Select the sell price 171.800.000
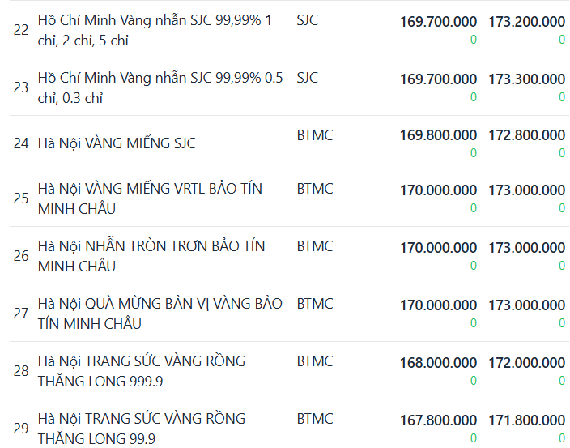Screen dimensions: 570x448 click(x=526, y=420)
